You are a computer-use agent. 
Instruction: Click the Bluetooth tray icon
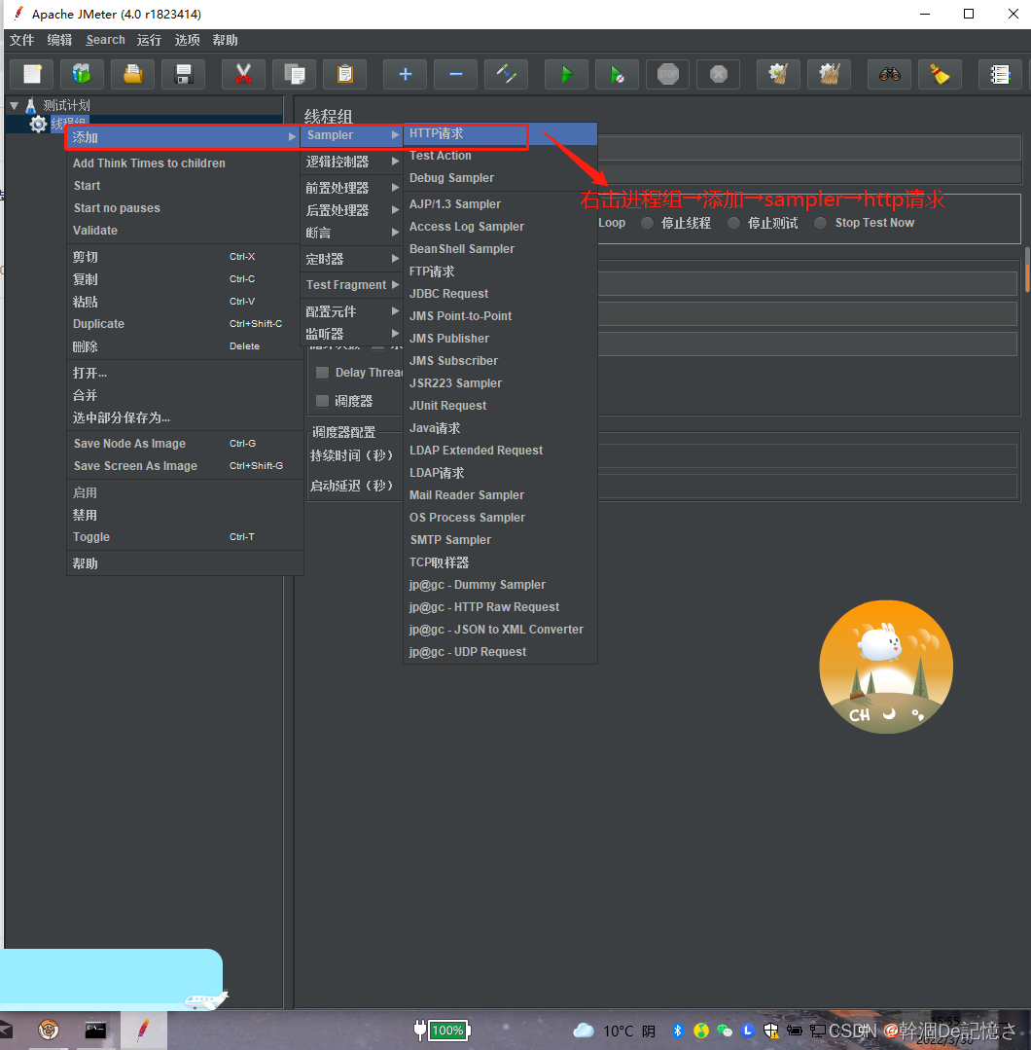point(678,1031)
